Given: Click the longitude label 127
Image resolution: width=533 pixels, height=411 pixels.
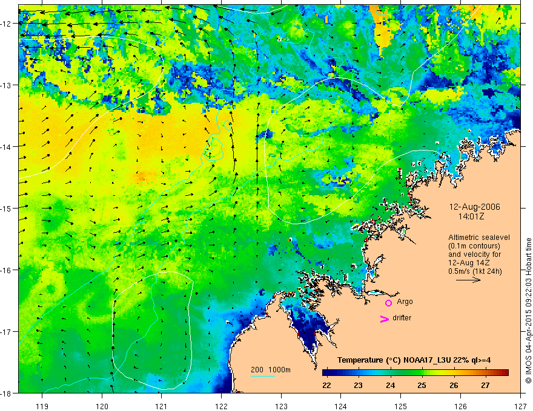Looking at the screenshot, I should (x=520, y=406).
